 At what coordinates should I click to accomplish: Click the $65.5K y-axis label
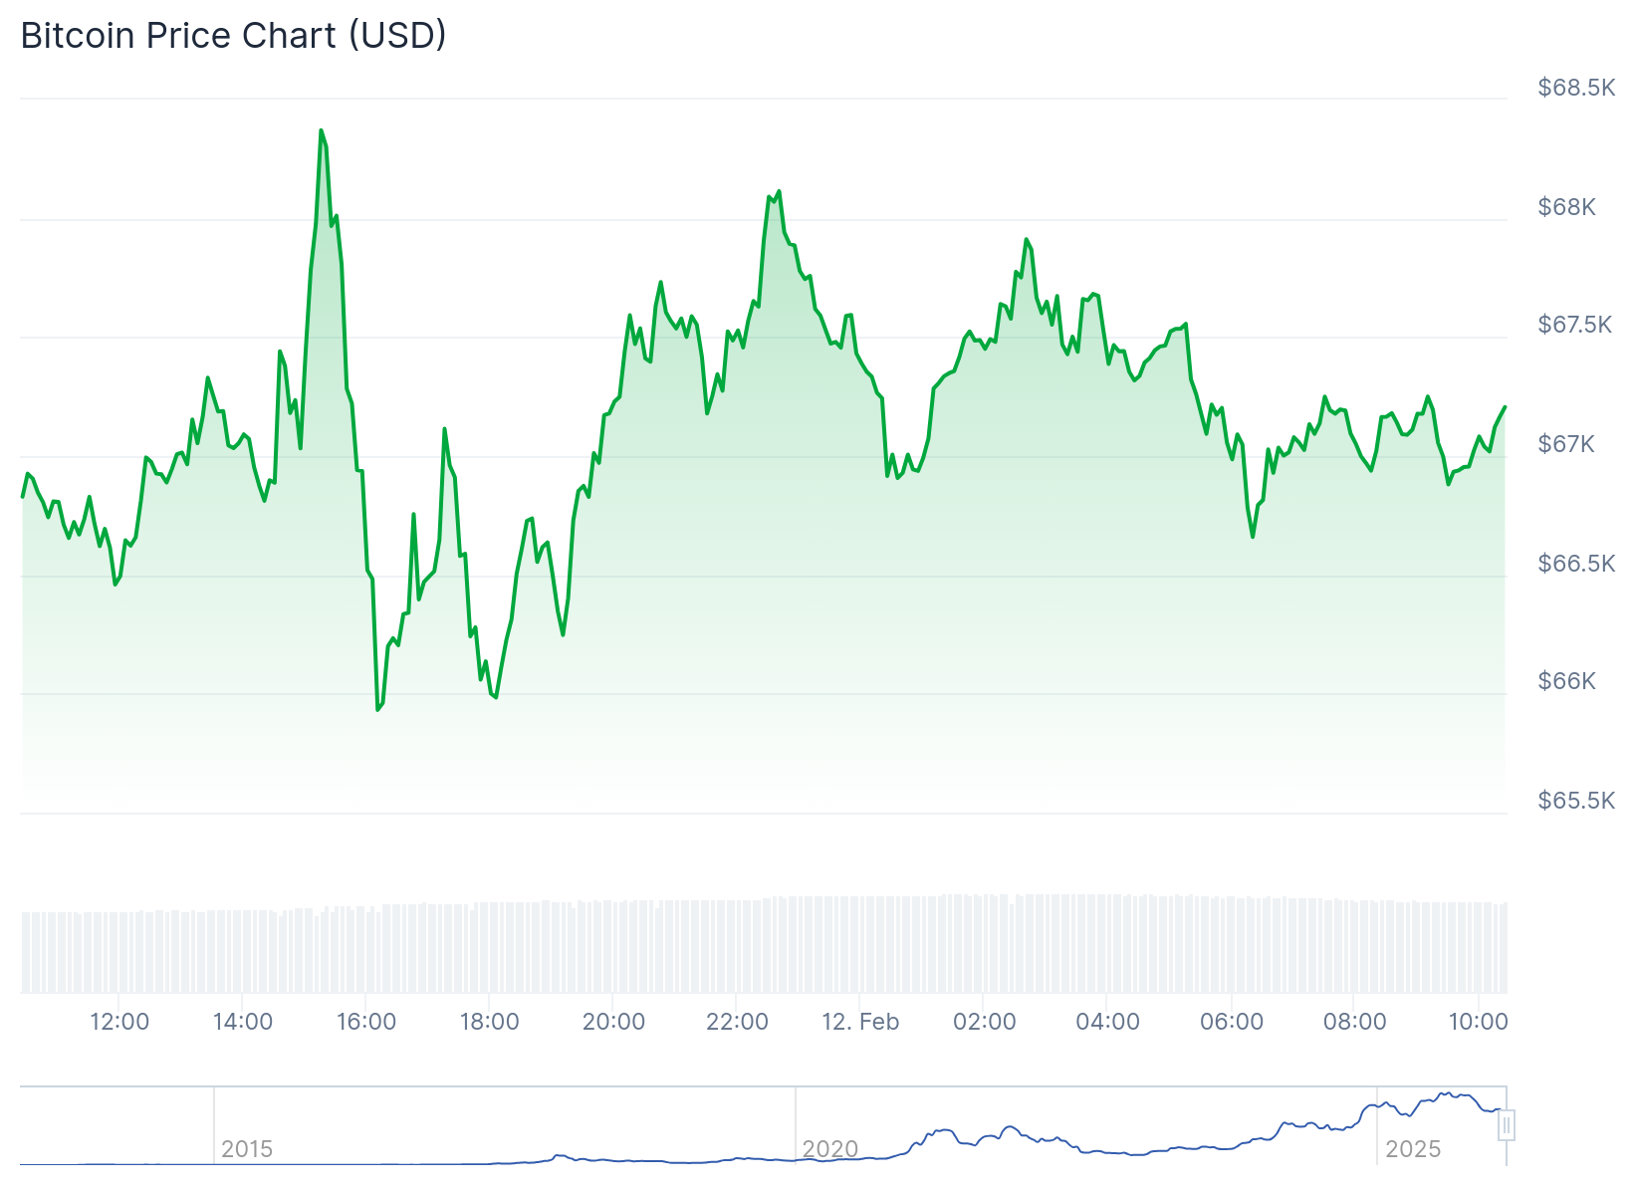pyautogui.click(x=1575, y=801)
